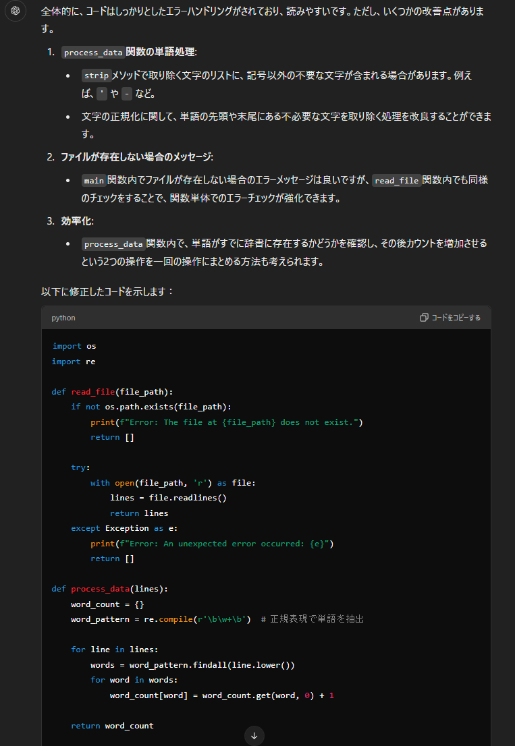This screenshot has width=515, height=746.
Task: Click the ファイルが存在しない場合のメッセージ heading
Action: pos(136,157)
